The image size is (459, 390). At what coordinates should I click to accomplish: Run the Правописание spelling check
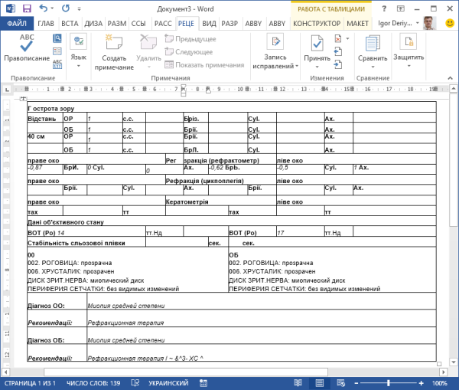[x=26, y=48]
